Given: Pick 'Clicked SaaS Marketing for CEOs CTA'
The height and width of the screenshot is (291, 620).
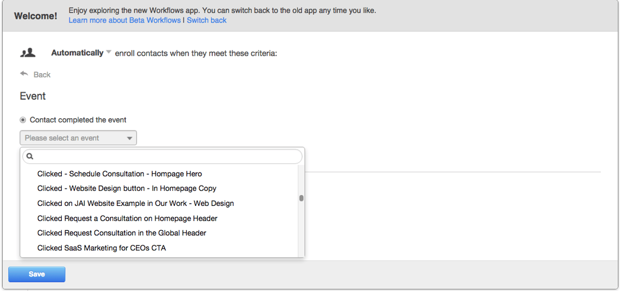Looking at the screenshot, I should 101,248.
